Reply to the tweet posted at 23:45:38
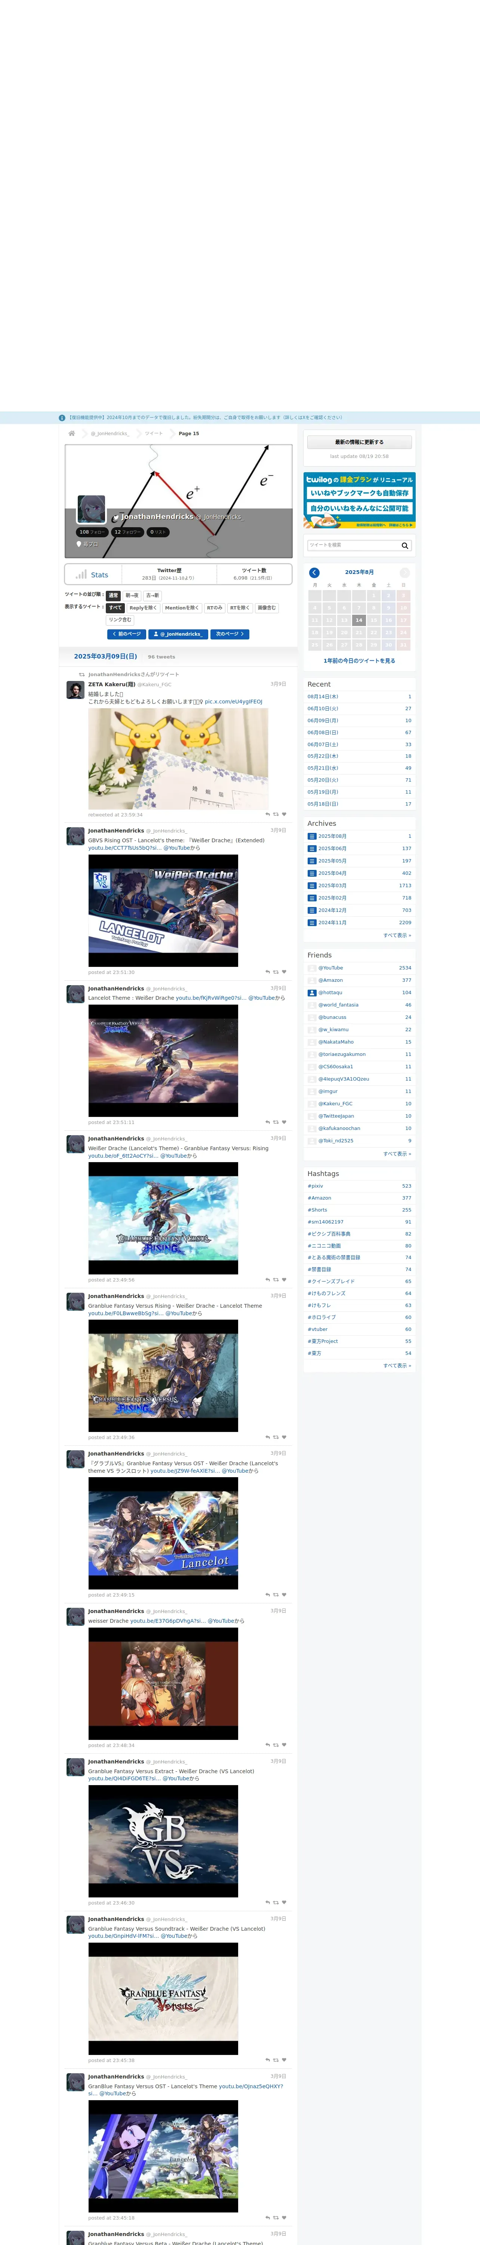This screenshot has width=480, height=2245. (x=267, y=2060)
